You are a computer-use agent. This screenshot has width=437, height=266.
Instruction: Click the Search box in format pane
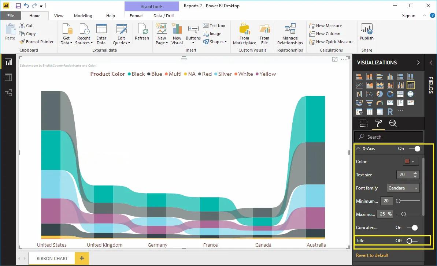pyautogui.click(x=389, y=137)
